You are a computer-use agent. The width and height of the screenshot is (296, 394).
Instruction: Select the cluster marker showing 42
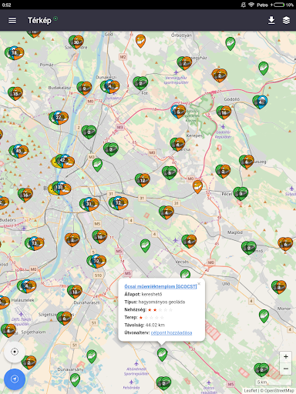click(x=63, y=161)
